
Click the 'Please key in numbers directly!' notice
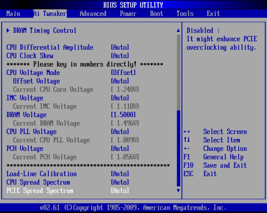point(85,64)
